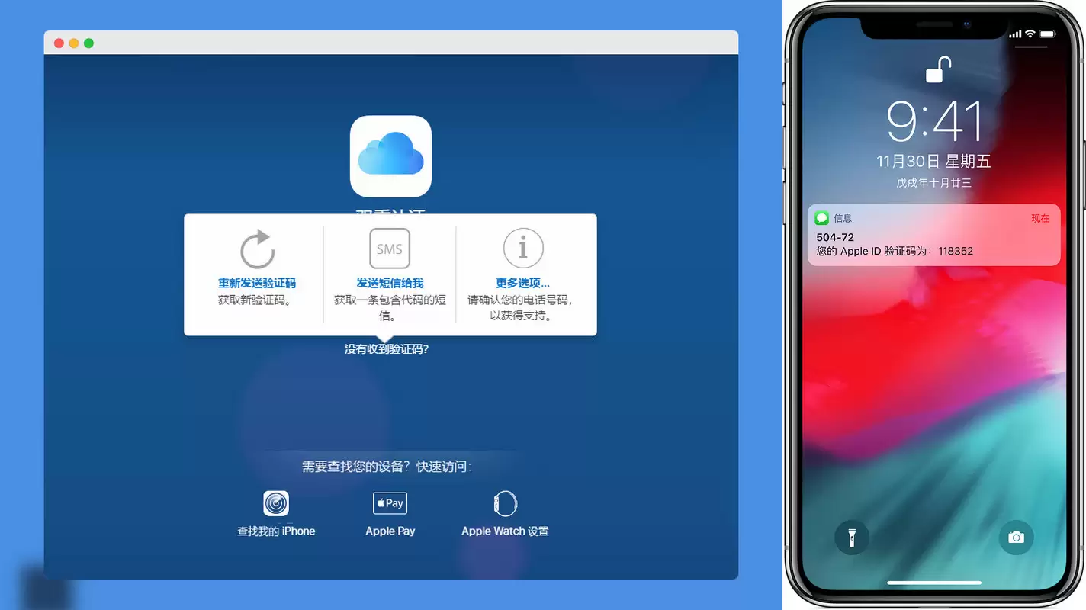Tap the lunar date 戊戌年十月廿三 text
The width and height of the screenshot is (1086, 610).
tap(934, 184)
